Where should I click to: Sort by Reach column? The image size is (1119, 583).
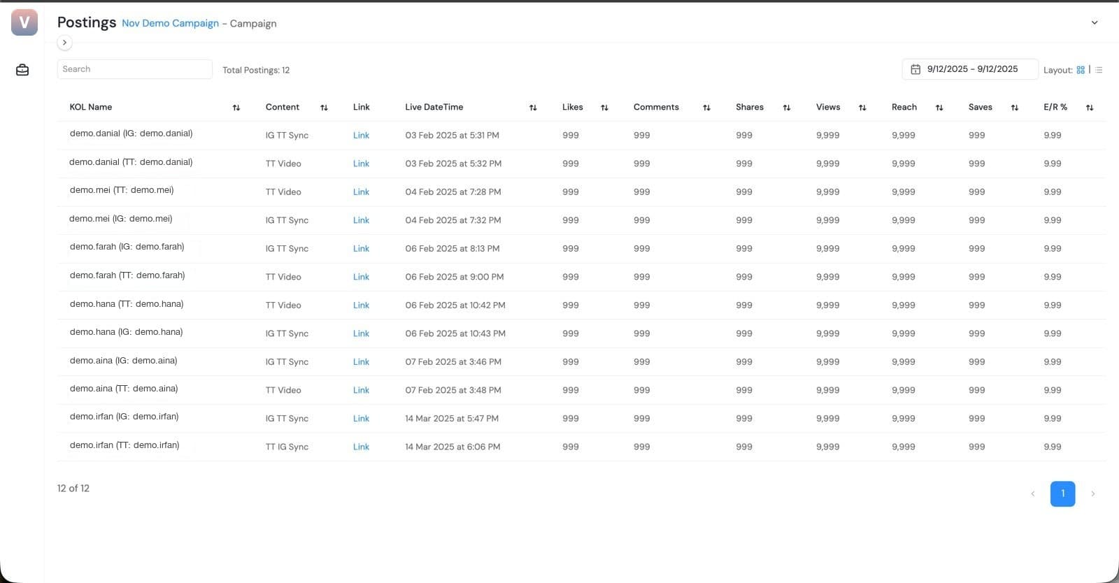click(939, 108)
